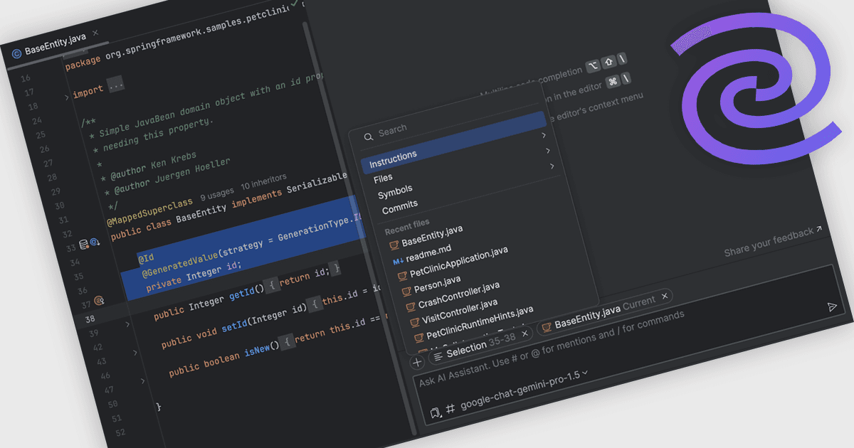Screen dimensions: 854x448
Task: Click the database gutter icon on line 33
Action: pos(84,245)
